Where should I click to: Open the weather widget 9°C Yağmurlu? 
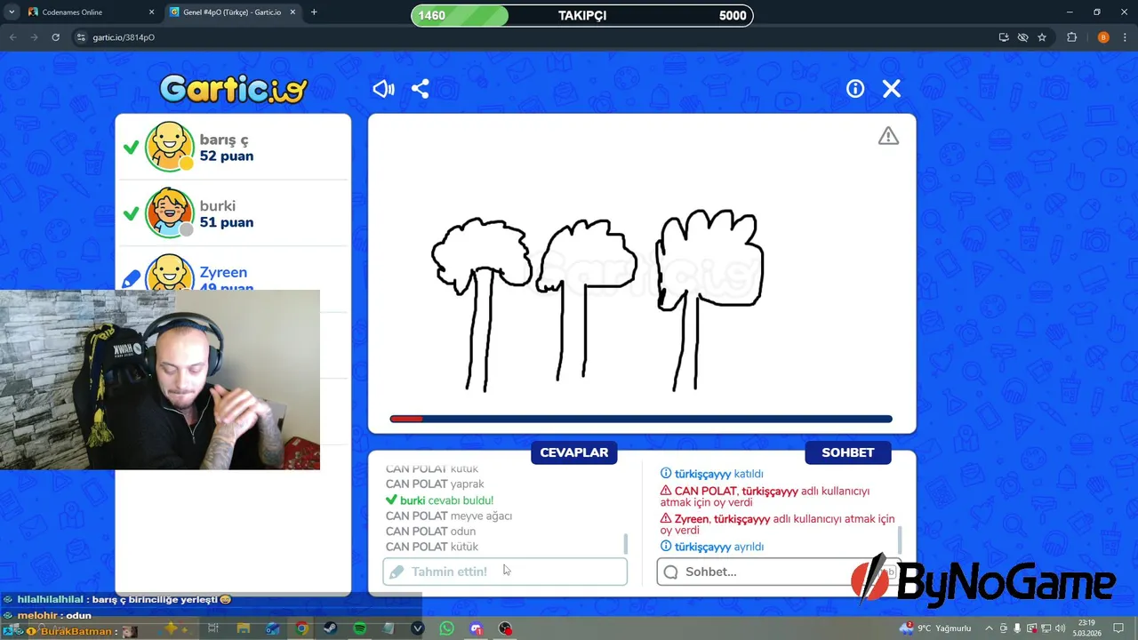pos(935,628)
